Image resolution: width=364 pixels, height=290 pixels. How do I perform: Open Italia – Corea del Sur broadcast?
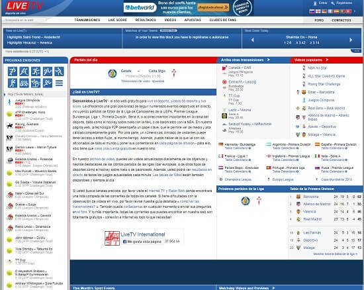[x=29, y=193]
